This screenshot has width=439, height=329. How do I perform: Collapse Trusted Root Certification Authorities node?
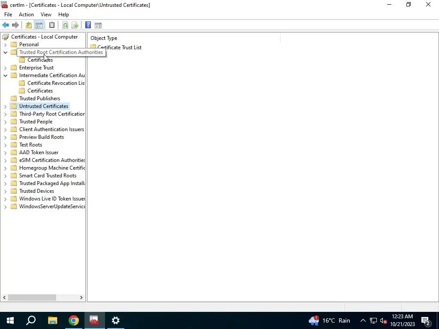pos(5,52)
